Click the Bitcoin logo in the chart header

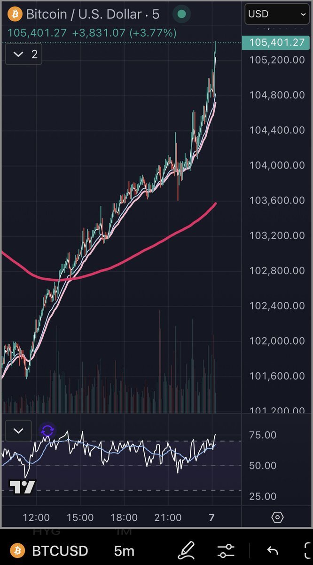coord(16,14)
